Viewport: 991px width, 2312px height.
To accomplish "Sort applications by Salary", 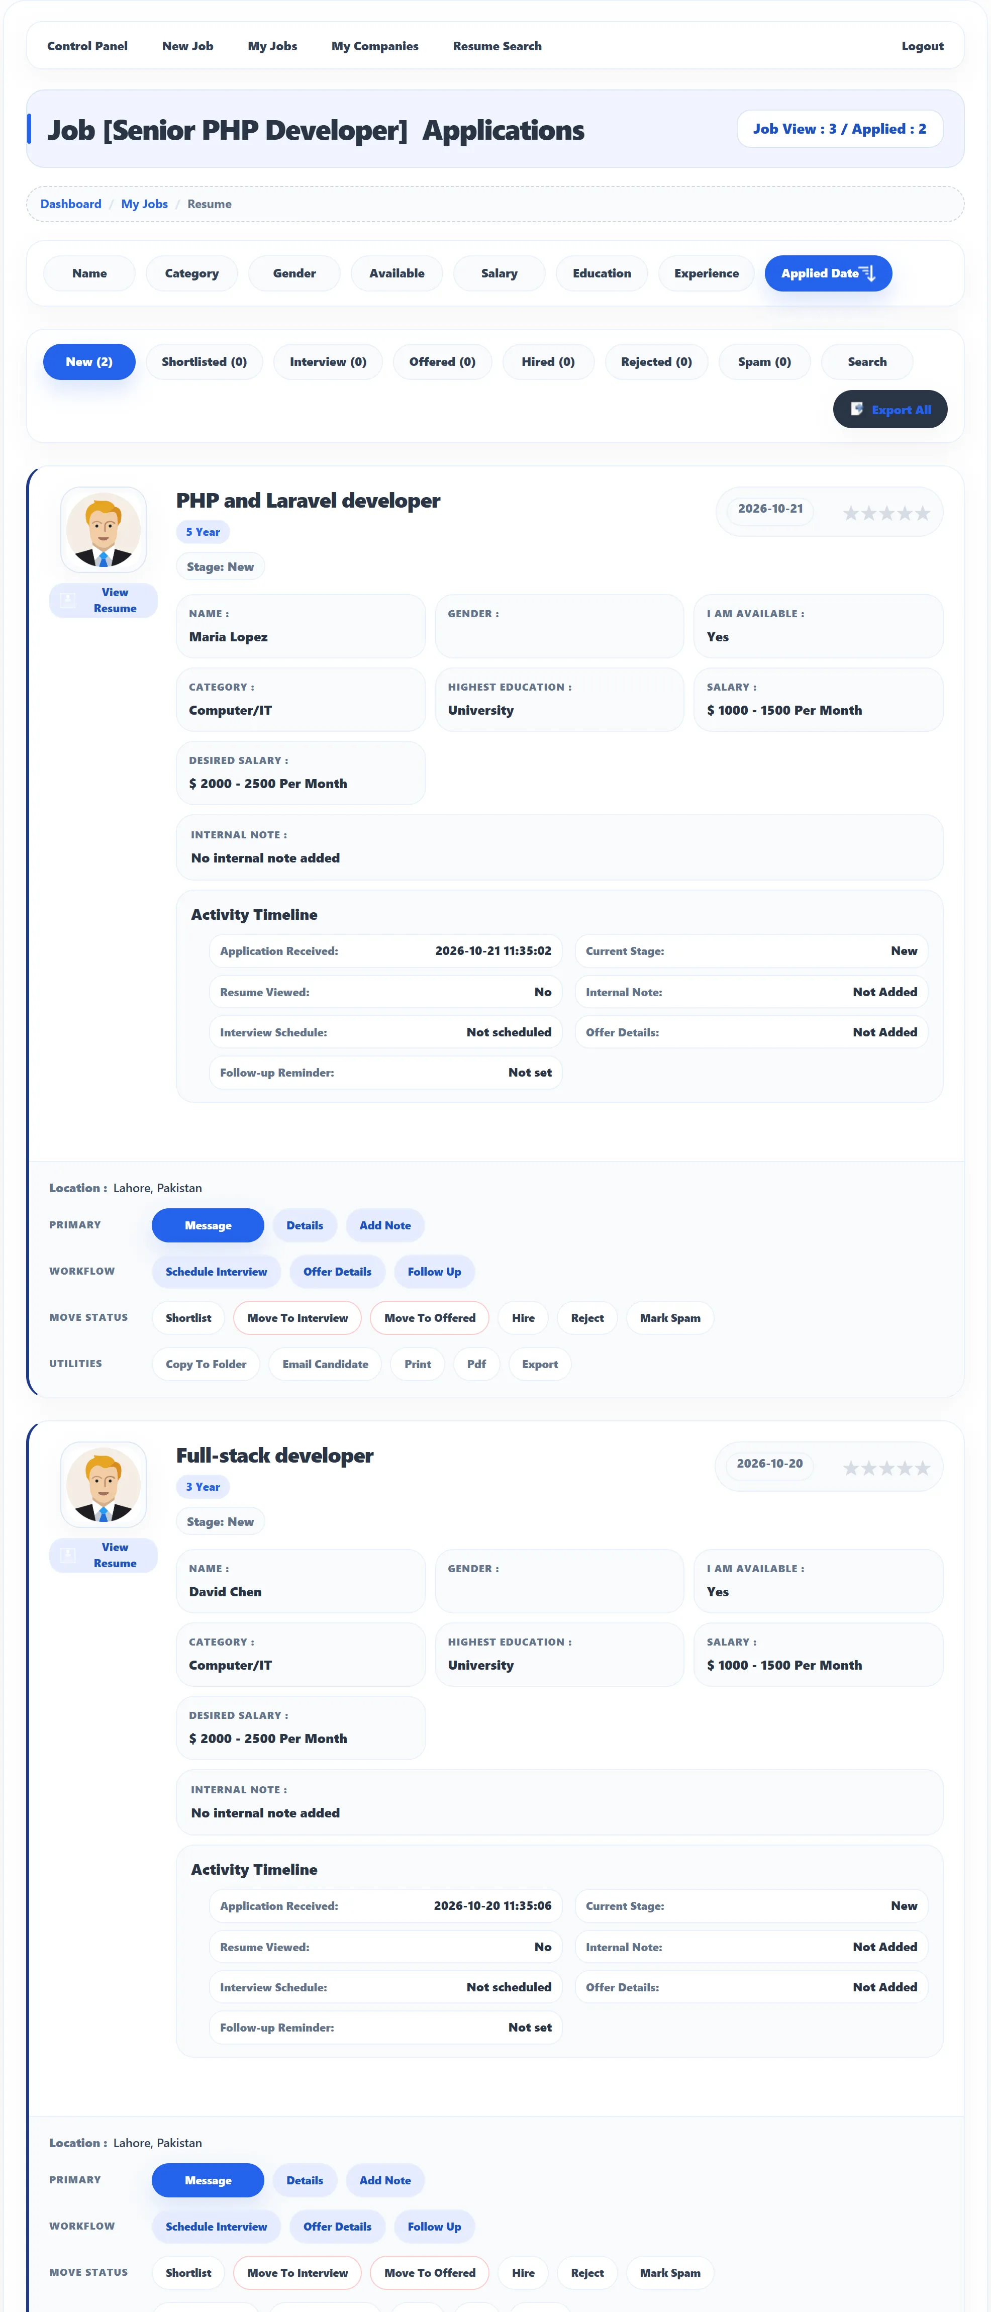I will 499,273.
